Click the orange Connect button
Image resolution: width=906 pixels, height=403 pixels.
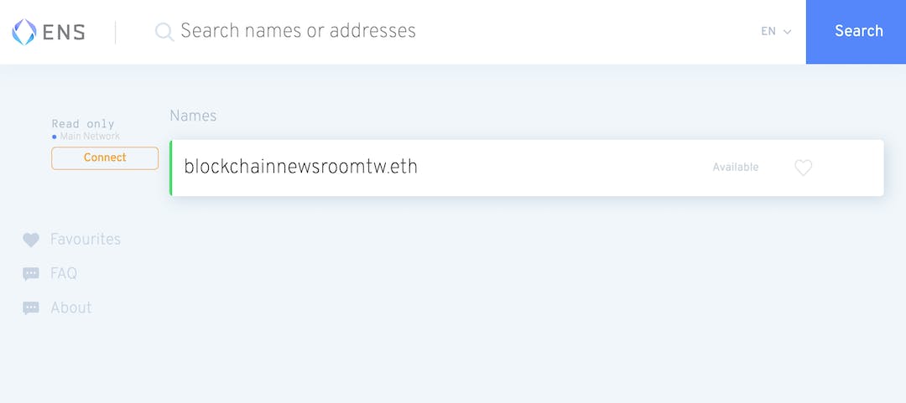(x=105, y=158)
